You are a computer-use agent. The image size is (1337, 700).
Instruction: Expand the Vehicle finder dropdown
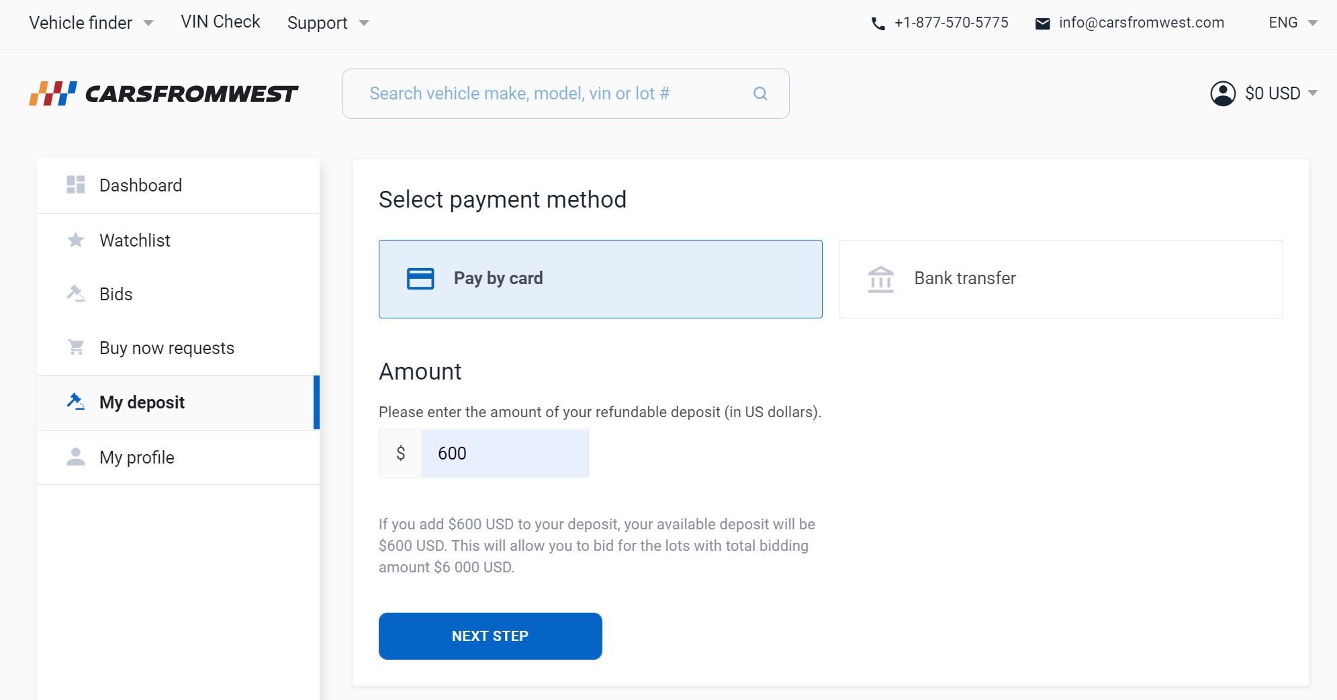(x=91, y=23)
